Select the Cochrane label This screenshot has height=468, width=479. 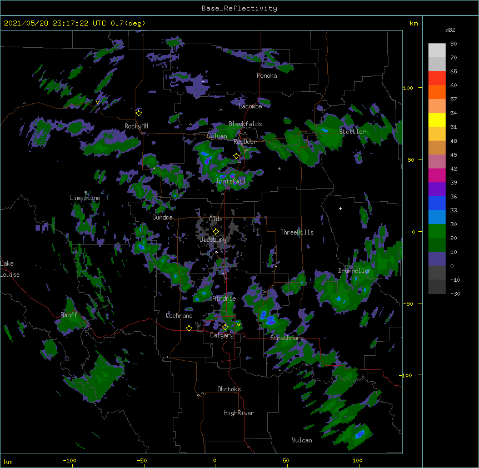179,316
